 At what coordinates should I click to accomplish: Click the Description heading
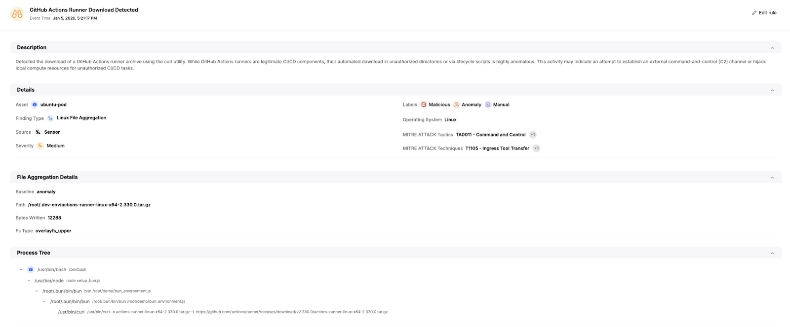pos(32,47)
